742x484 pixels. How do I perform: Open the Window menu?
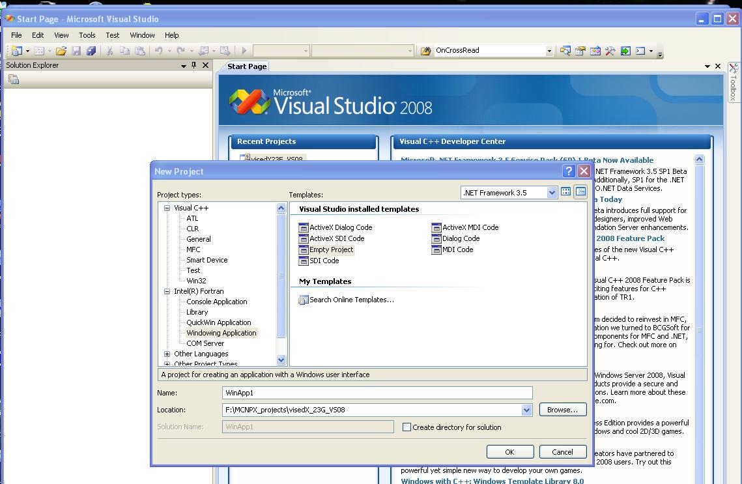(143, 35)
